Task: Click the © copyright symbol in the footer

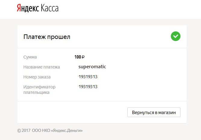Action: 19,131
